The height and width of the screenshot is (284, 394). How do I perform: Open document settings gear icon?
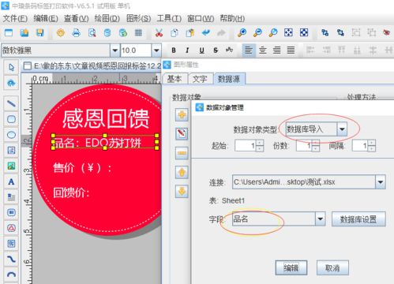tap(61, 33)
